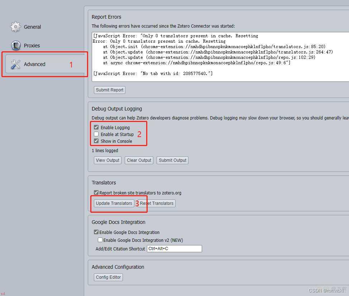Click the Proxies icon in sidebar

pos(16,46)
